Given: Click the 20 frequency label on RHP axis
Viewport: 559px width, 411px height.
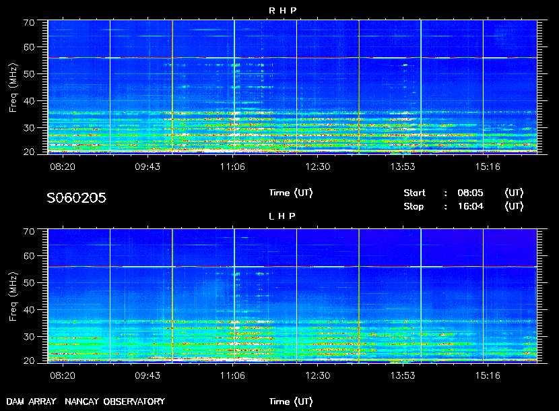Looking at the screenshot, I should [x=29, y=152].
